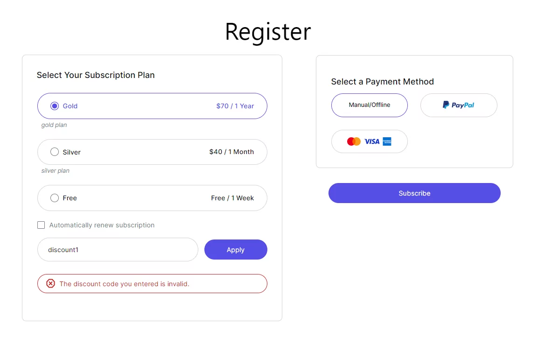Click the $70 / 1 Year price

tap(235, 106)
